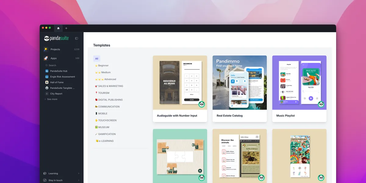Click the PandaSuite Tangible app icon

[47, 88]
